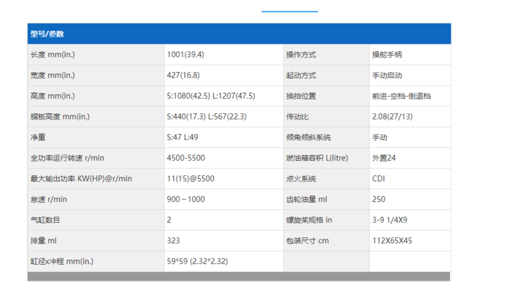This screenshot has height=290, width=520.
Task: Click the gray horizontal scrollbar below the table
Action: coord(238,276)
